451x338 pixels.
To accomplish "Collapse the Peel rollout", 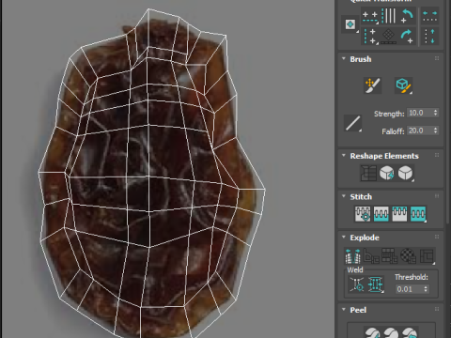I will [x=344, y=309].
